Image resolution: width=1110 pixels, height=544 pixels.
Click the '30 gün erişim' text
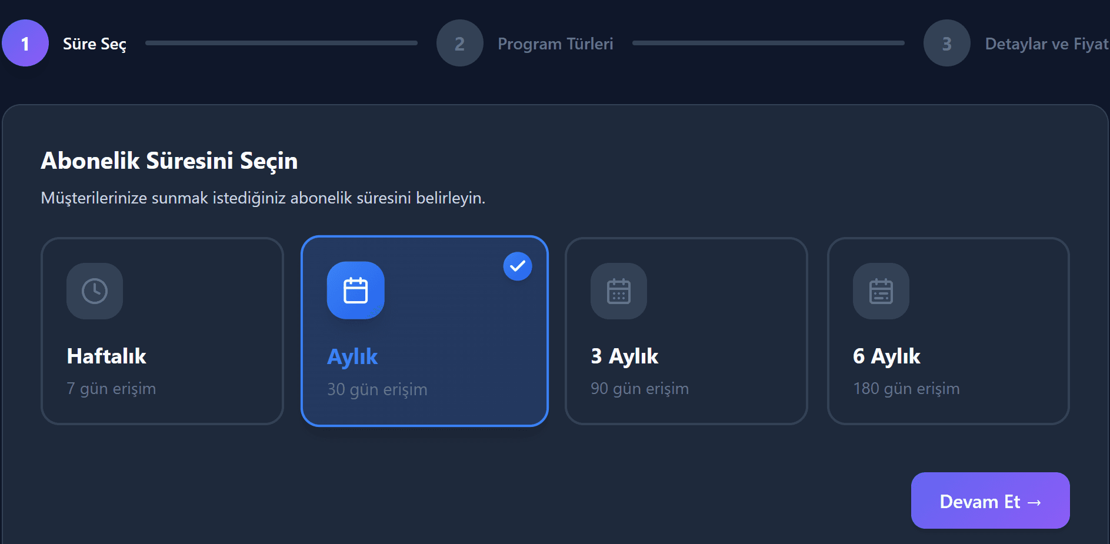377,390
